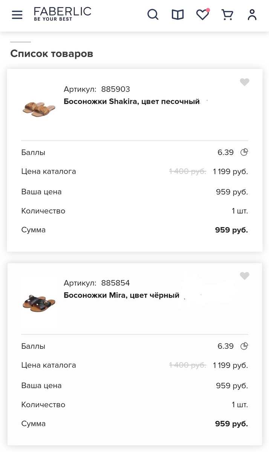
Task: Open the product catalog book icon
Action: point(177,15)
